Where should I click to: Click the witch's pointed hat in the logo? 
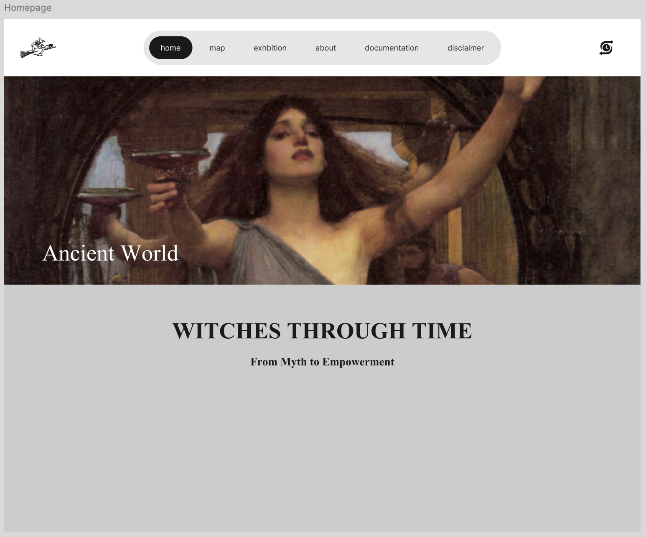pos(41,40)
